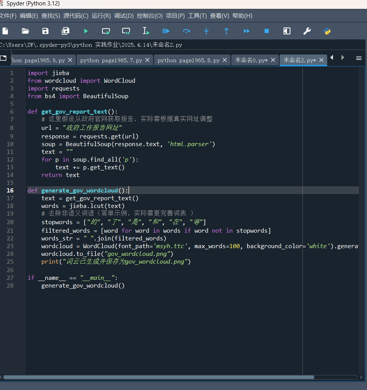
Task: Open the 帮助(H) menu
Action: click(242, 16)
